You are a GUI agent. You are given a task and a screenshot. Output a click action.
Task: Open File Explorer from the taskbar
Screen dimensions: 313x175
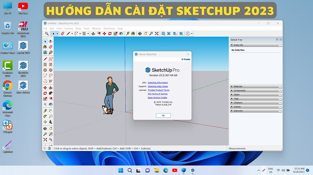point(156,170)
